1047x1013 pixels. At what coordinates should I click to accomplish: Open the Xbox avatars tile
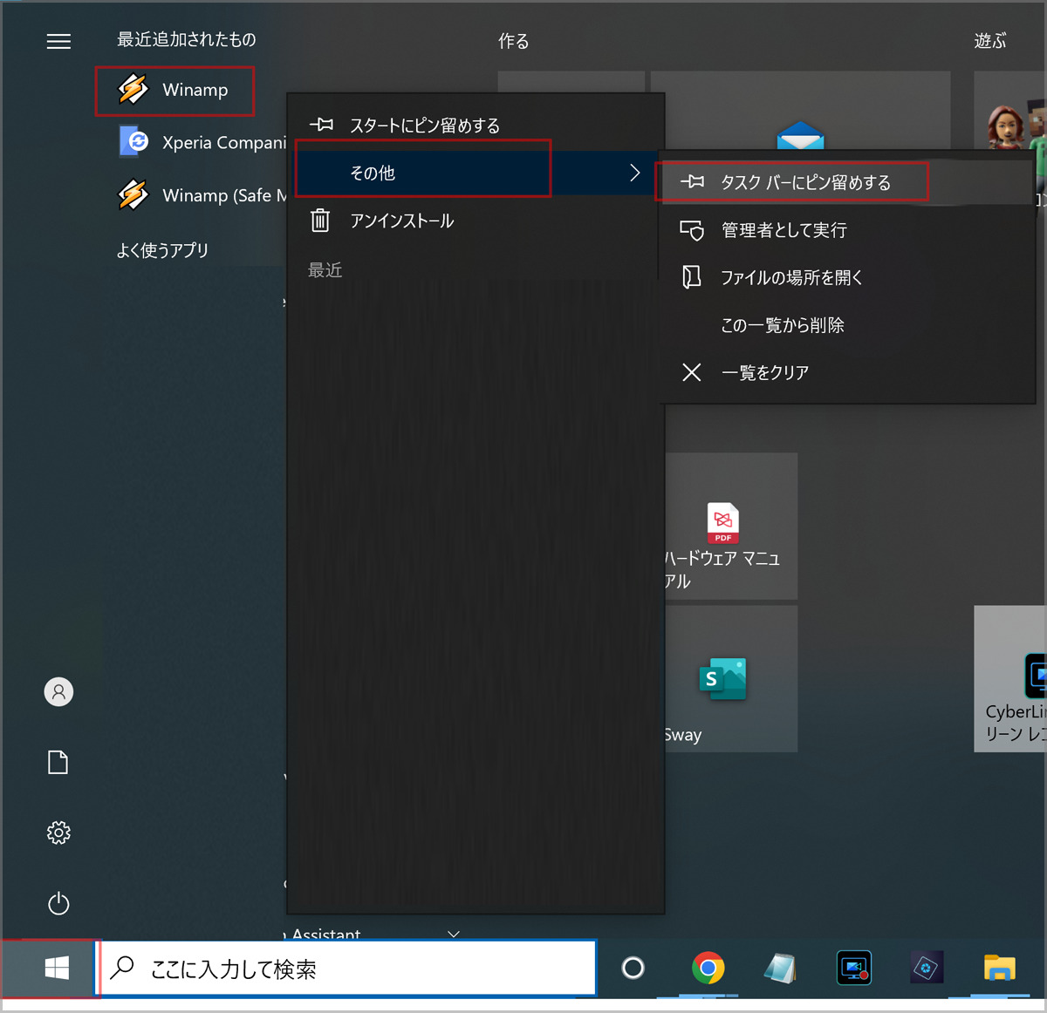pos(1010,111)
